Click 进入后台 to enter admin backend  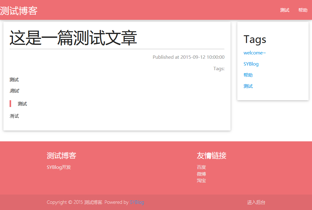[x=256, y=202]
